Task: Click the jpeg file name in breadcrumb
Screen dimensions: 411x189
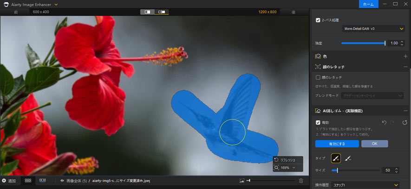Action: [121, 181]
